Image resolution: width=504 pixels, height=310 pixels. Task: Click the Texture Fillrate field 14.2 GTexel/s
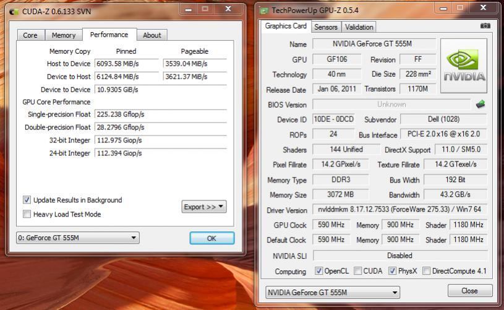pyautogui.click(x=455, y=165)
